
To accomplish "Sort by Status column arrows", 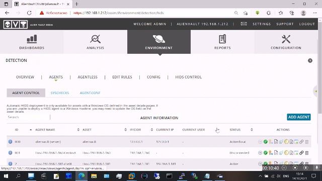I will pyautogui.click(x=252, y=130).
